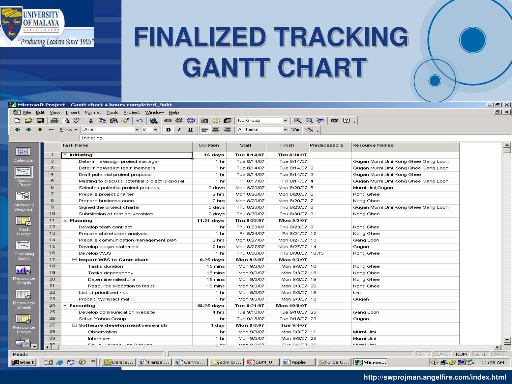Open Microsoft Project Help
This screenshot has height=384, width=512.
(x=346, y=121)
